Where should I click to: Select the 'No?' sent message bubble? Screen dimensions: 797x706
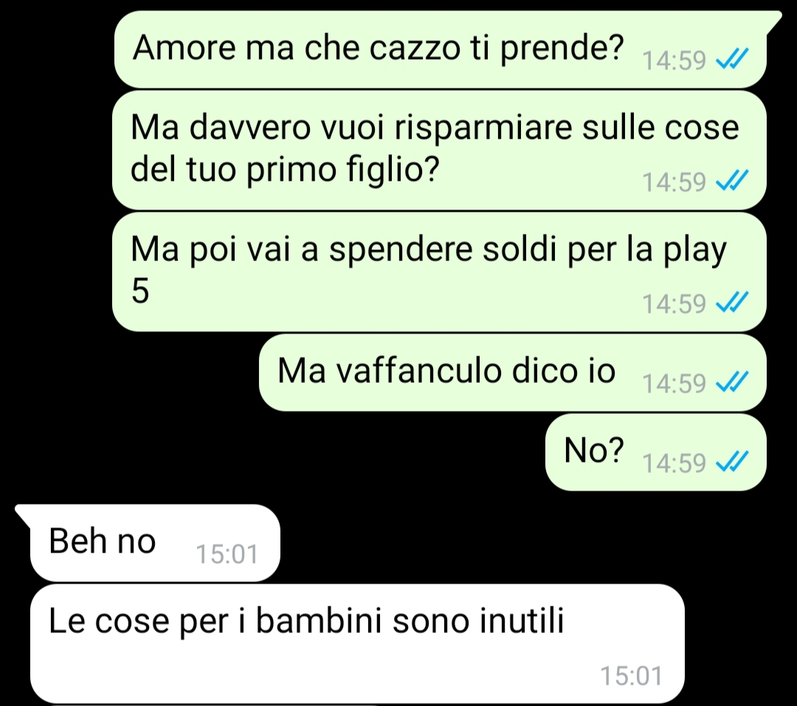[x=656, y=452]
